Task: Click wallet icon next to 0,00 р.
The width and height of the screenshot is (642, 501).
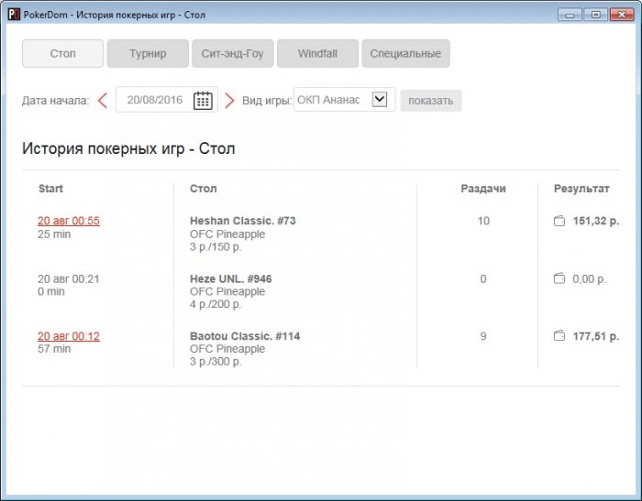Action: pyautogui.click(x=559, y=278)
